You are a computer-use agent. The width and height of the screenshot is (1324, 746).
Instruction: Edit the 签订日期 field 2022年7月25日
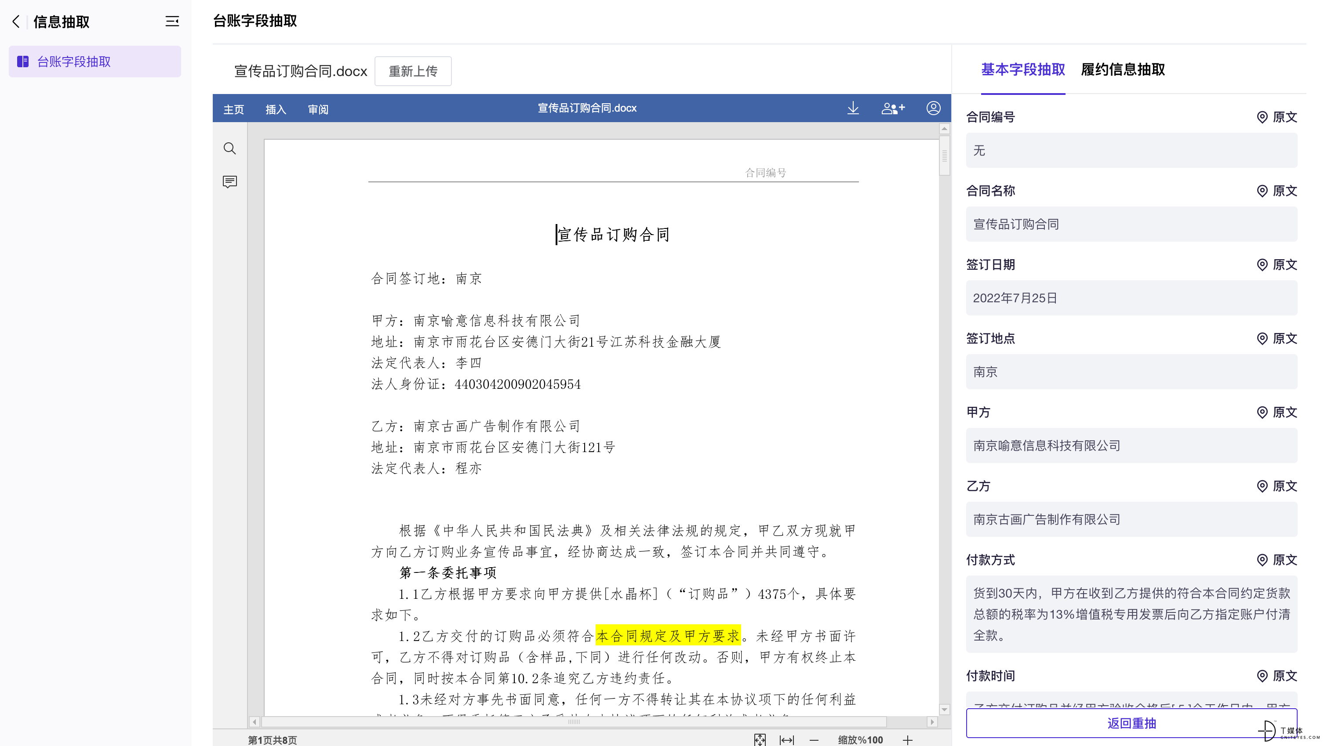coord(1131,298)
